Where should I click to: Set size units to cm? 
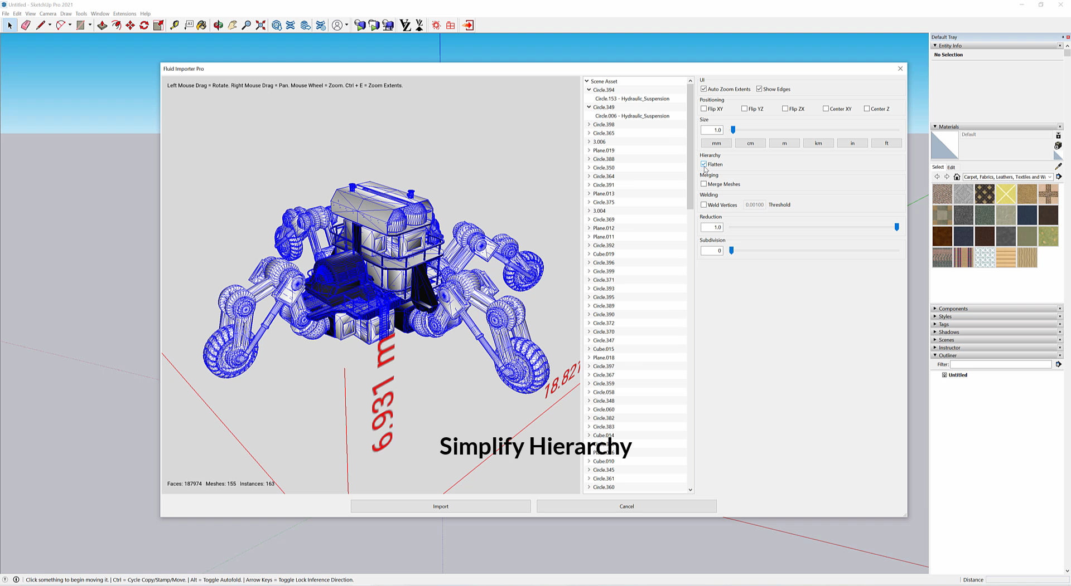(x=750, y=143)
